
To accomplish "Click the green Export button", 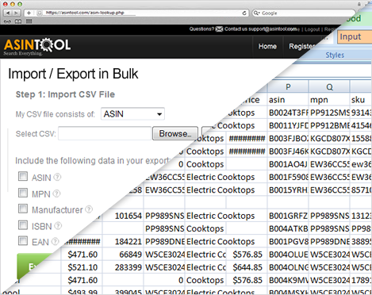I will 33,266.
